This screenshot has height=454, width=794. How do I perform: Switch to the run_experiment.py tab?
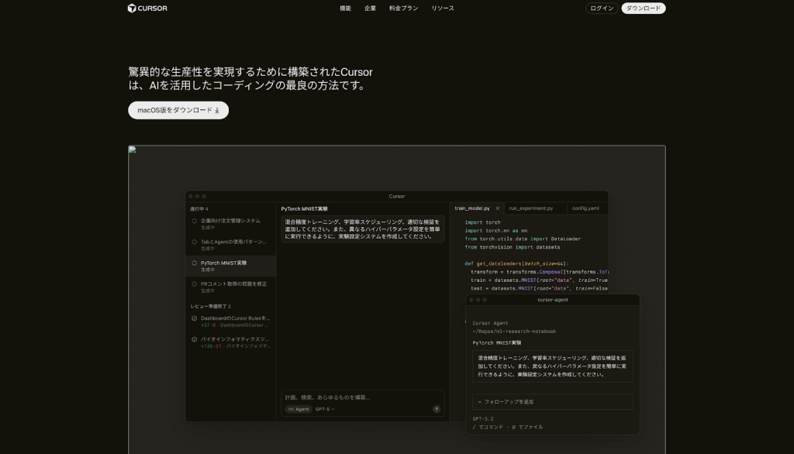coord(531,208)
